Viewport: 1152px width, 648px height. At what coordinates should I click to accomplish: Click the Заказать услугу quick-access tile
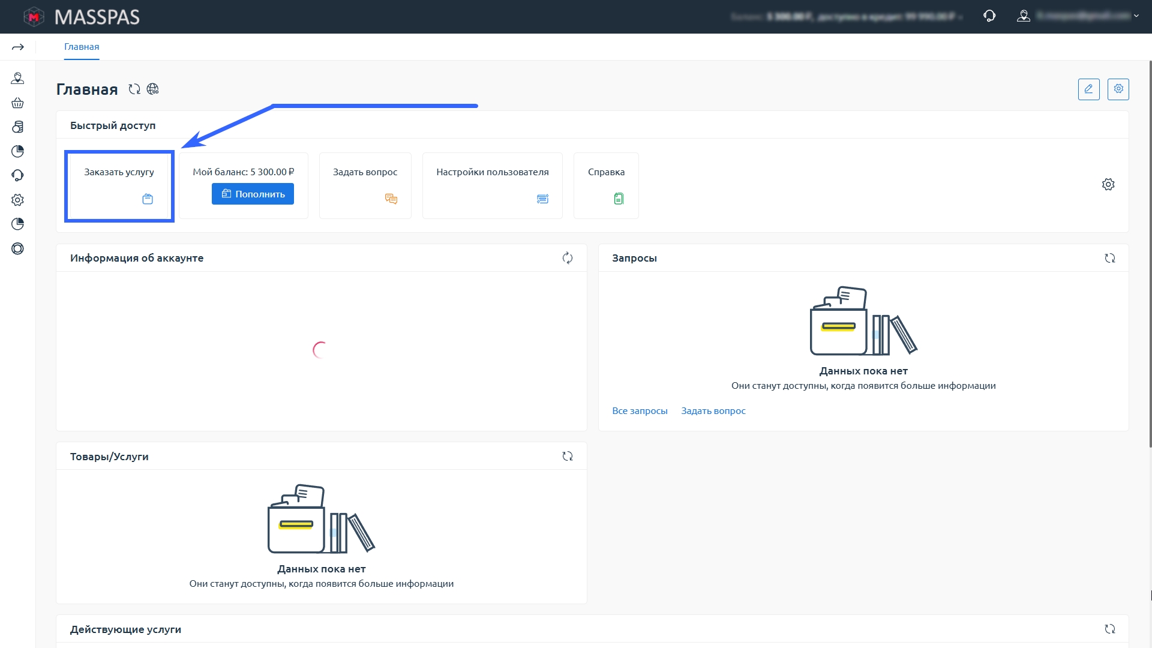click(119, 186)
